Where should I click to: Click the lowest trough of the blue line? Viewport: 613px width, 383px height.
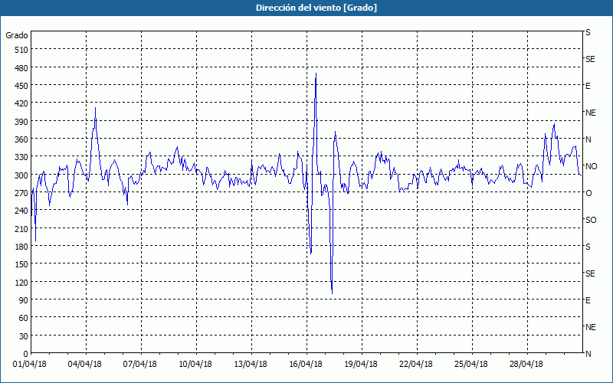[x=332, y=293]
